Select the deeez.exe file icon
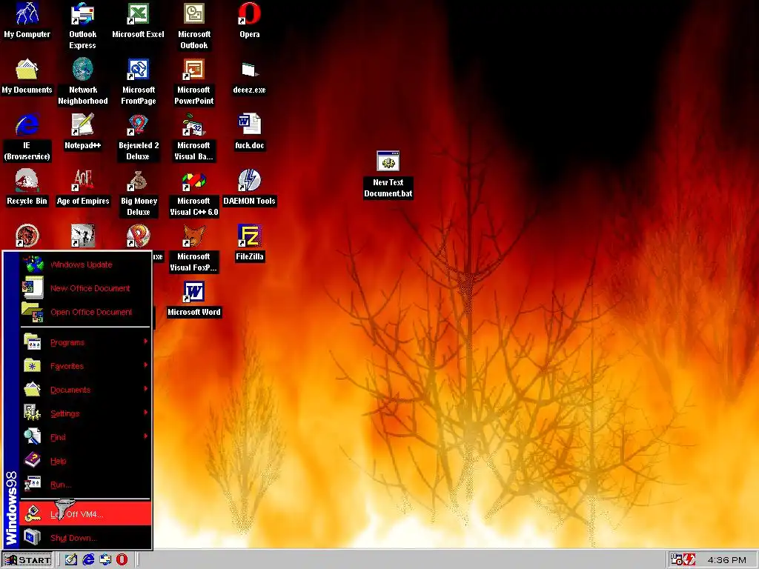 (249, 76)
